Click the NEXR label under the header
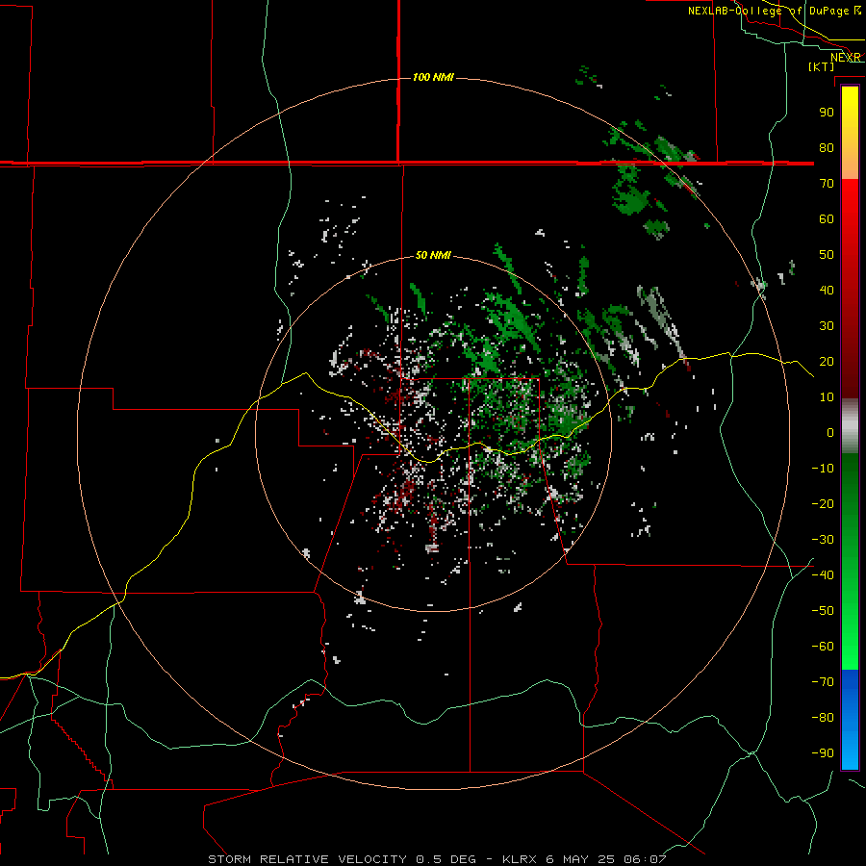866x866 pixels. [x=846, y=58]
